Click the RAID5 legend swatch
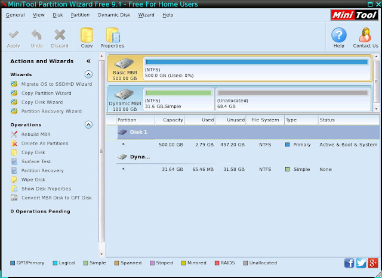Viewport: 382px width, 278px height. pyautogui.click(x=217, y=263)
